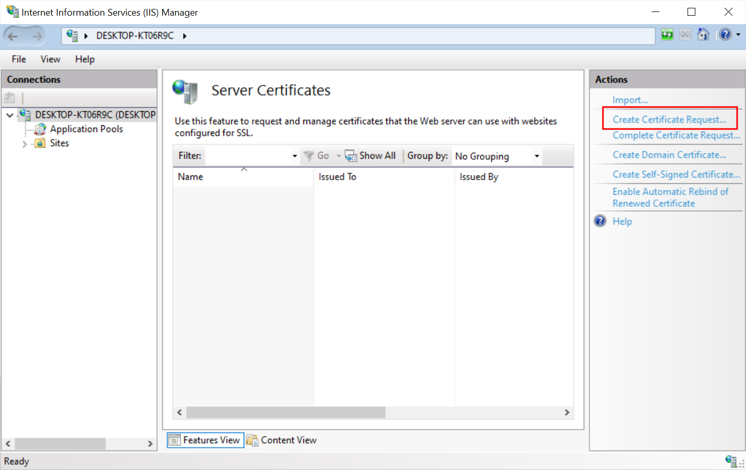Collapse the DESKTOP-KT06R9C server node
The width and height of the screenshot is (746, 470).
coord(9,115)
